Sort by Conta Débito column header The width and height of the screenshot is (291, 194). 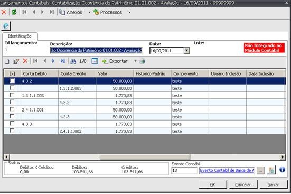40,74
